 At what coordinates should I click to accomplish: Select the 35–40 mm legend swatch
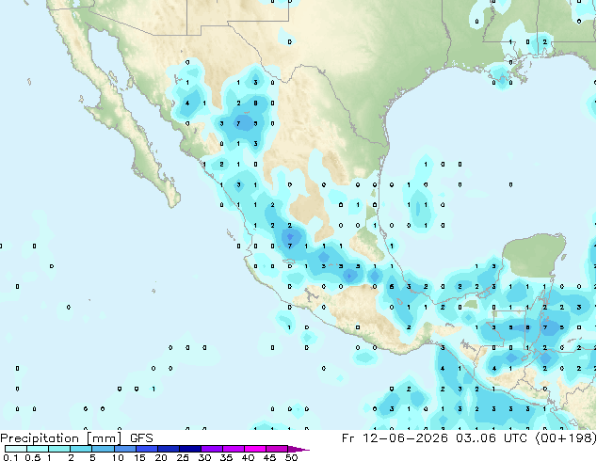point(233,449)
